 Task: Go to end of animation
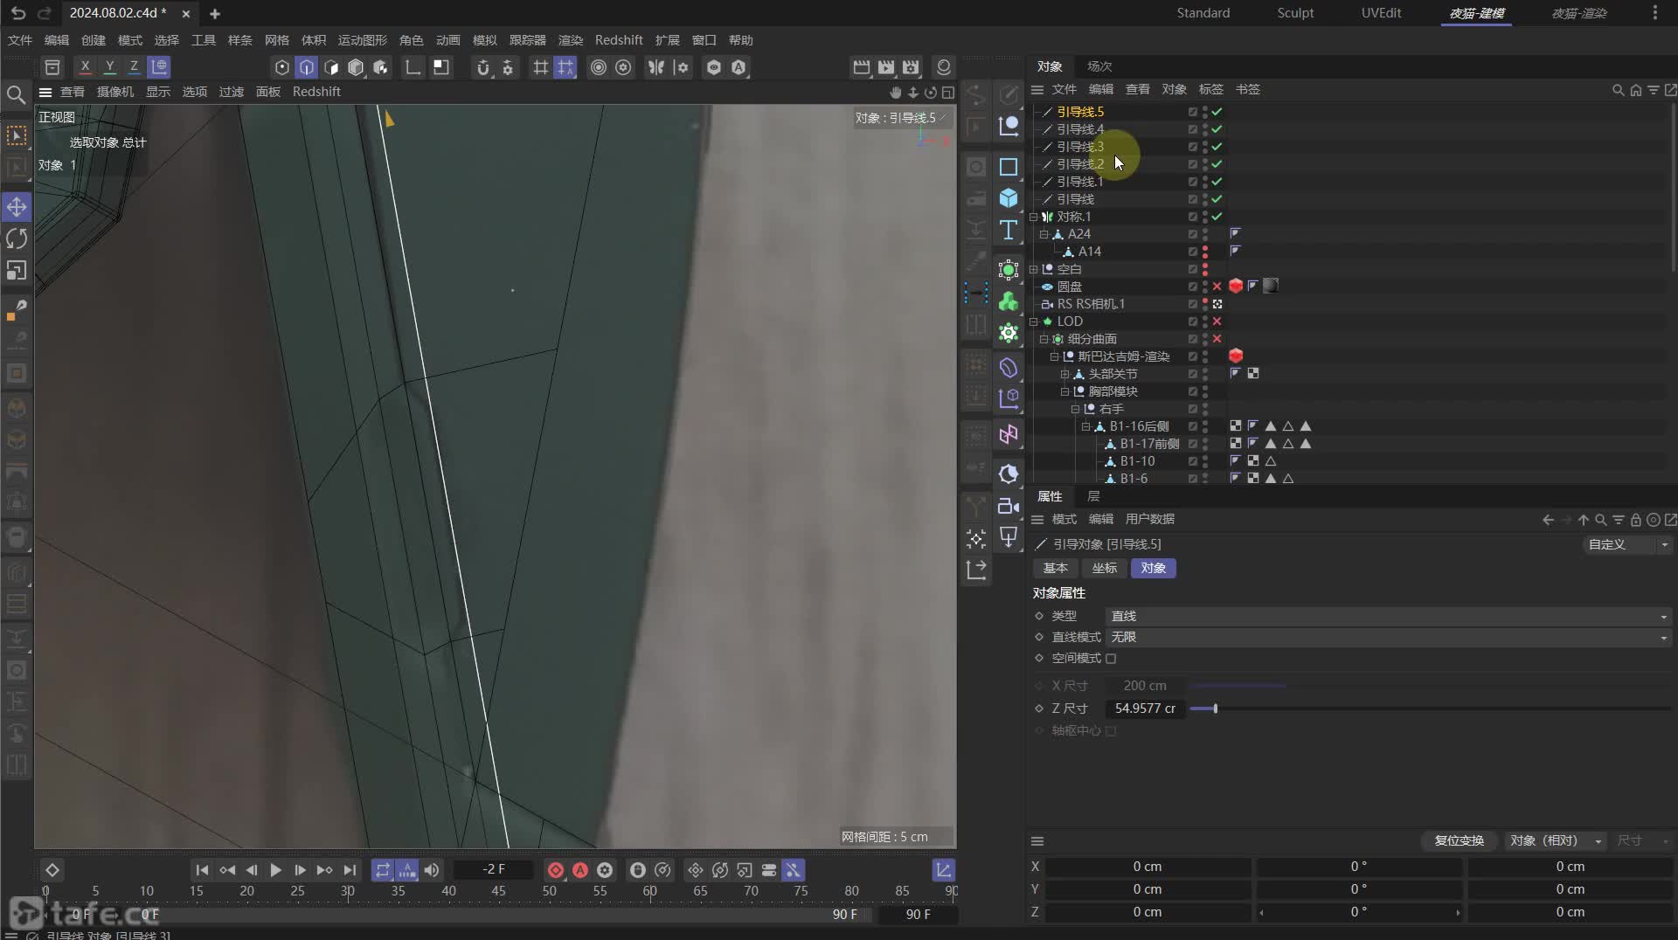click(350, 870)
